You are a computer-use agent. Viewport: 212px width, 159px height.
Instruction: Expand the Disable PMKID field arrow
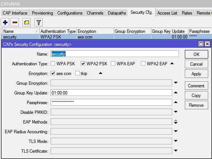tap(176, 112)
